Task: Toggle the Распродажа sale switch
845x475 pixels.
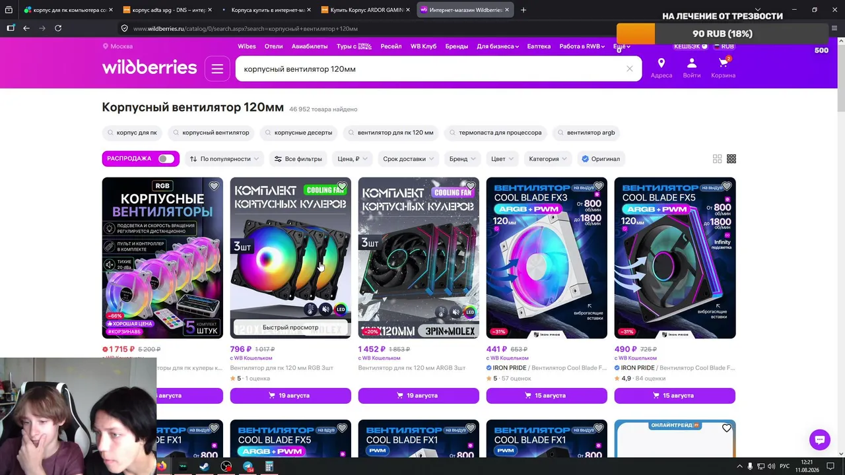Action: tap(166, 159)
